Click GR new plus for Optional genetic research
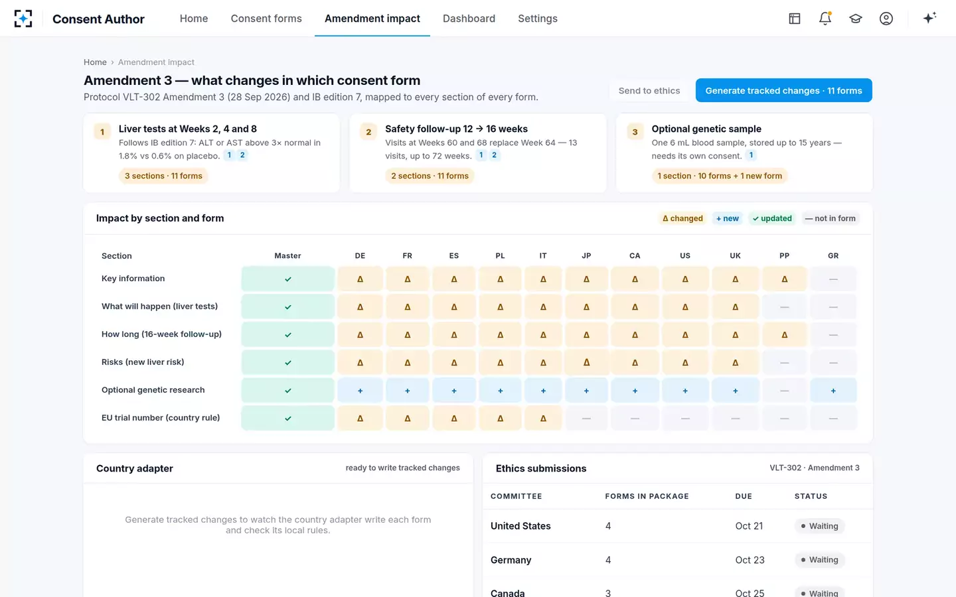956x597 pixels. [833, 391]
